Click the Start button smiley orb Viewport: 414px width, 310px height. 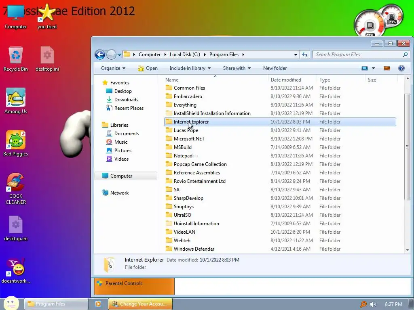pos(11,303)
